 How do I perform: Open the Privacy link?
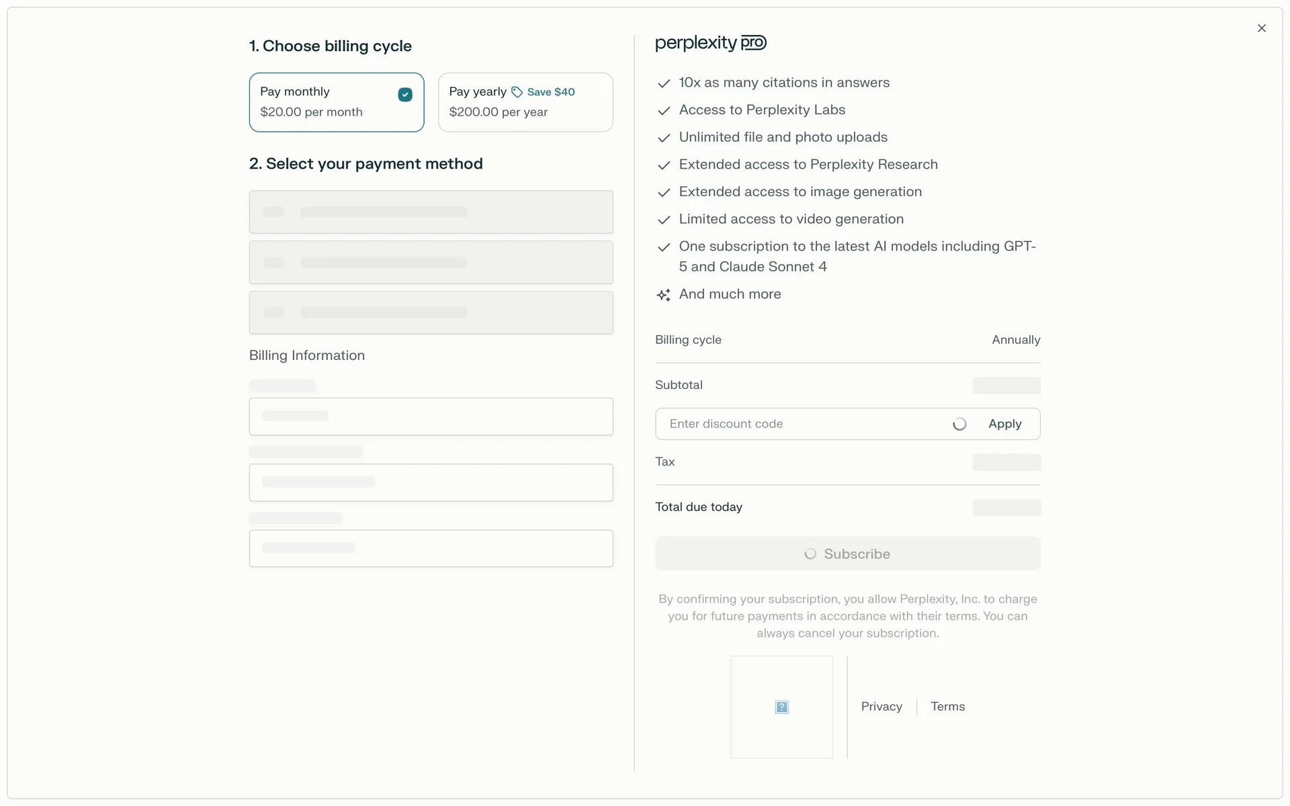coord(881,707)
